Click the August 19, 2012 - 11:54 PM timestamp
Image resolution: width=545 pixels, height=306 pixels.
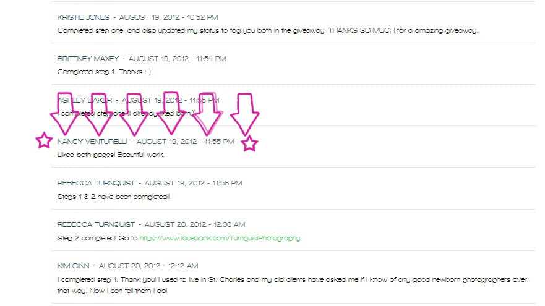(178, 59)
